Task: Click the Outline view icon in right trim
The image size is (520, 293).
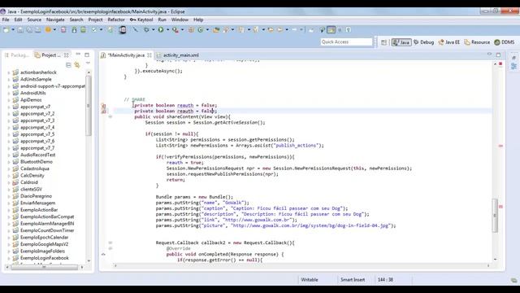Action: [x=514, y=66]
